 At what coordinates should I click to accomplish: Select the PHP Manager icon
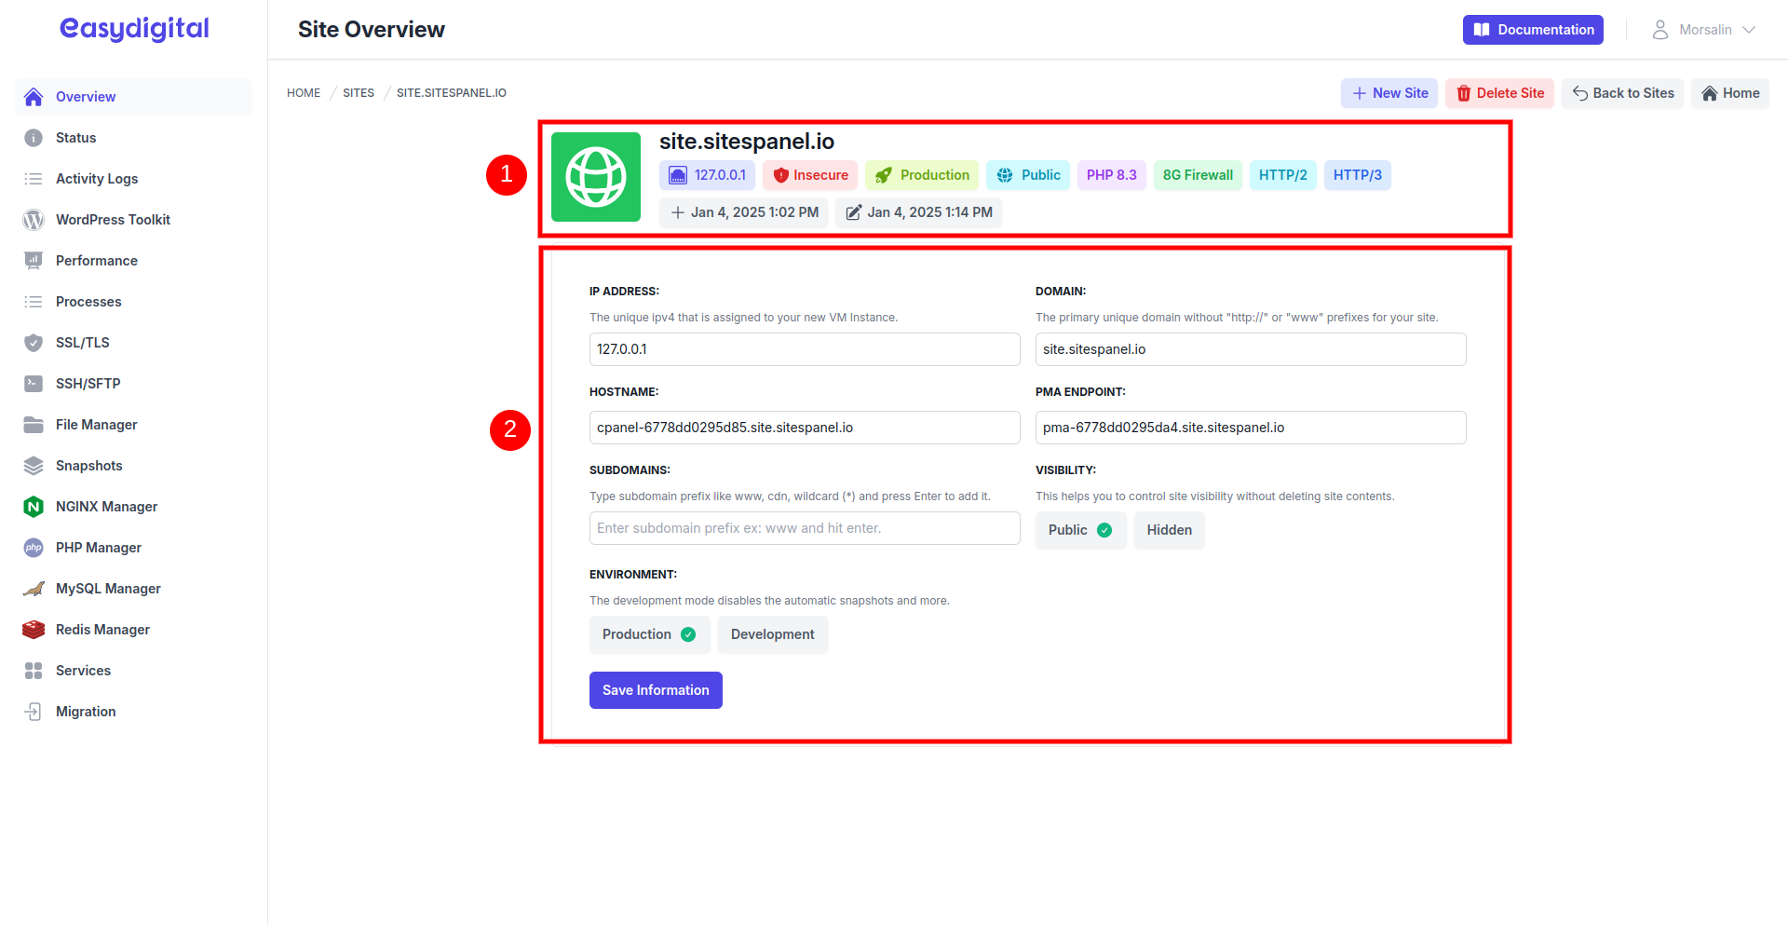34,548
